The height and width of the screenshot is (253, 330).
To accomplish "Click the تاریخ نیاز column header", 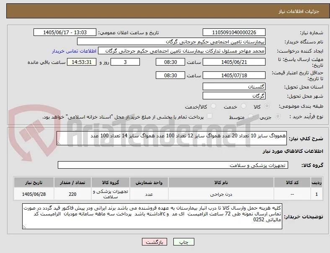I will [x=34, y=182].
